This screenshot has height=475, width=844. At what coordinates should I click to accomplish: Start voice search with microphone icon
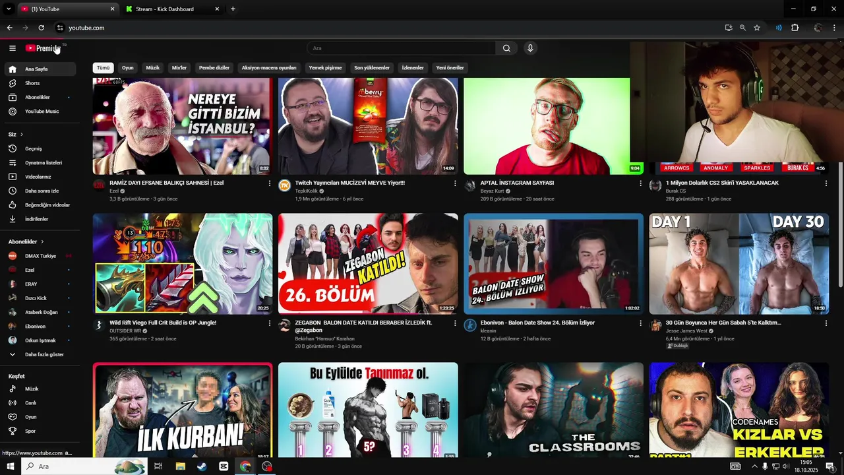[x=530, y=48]
